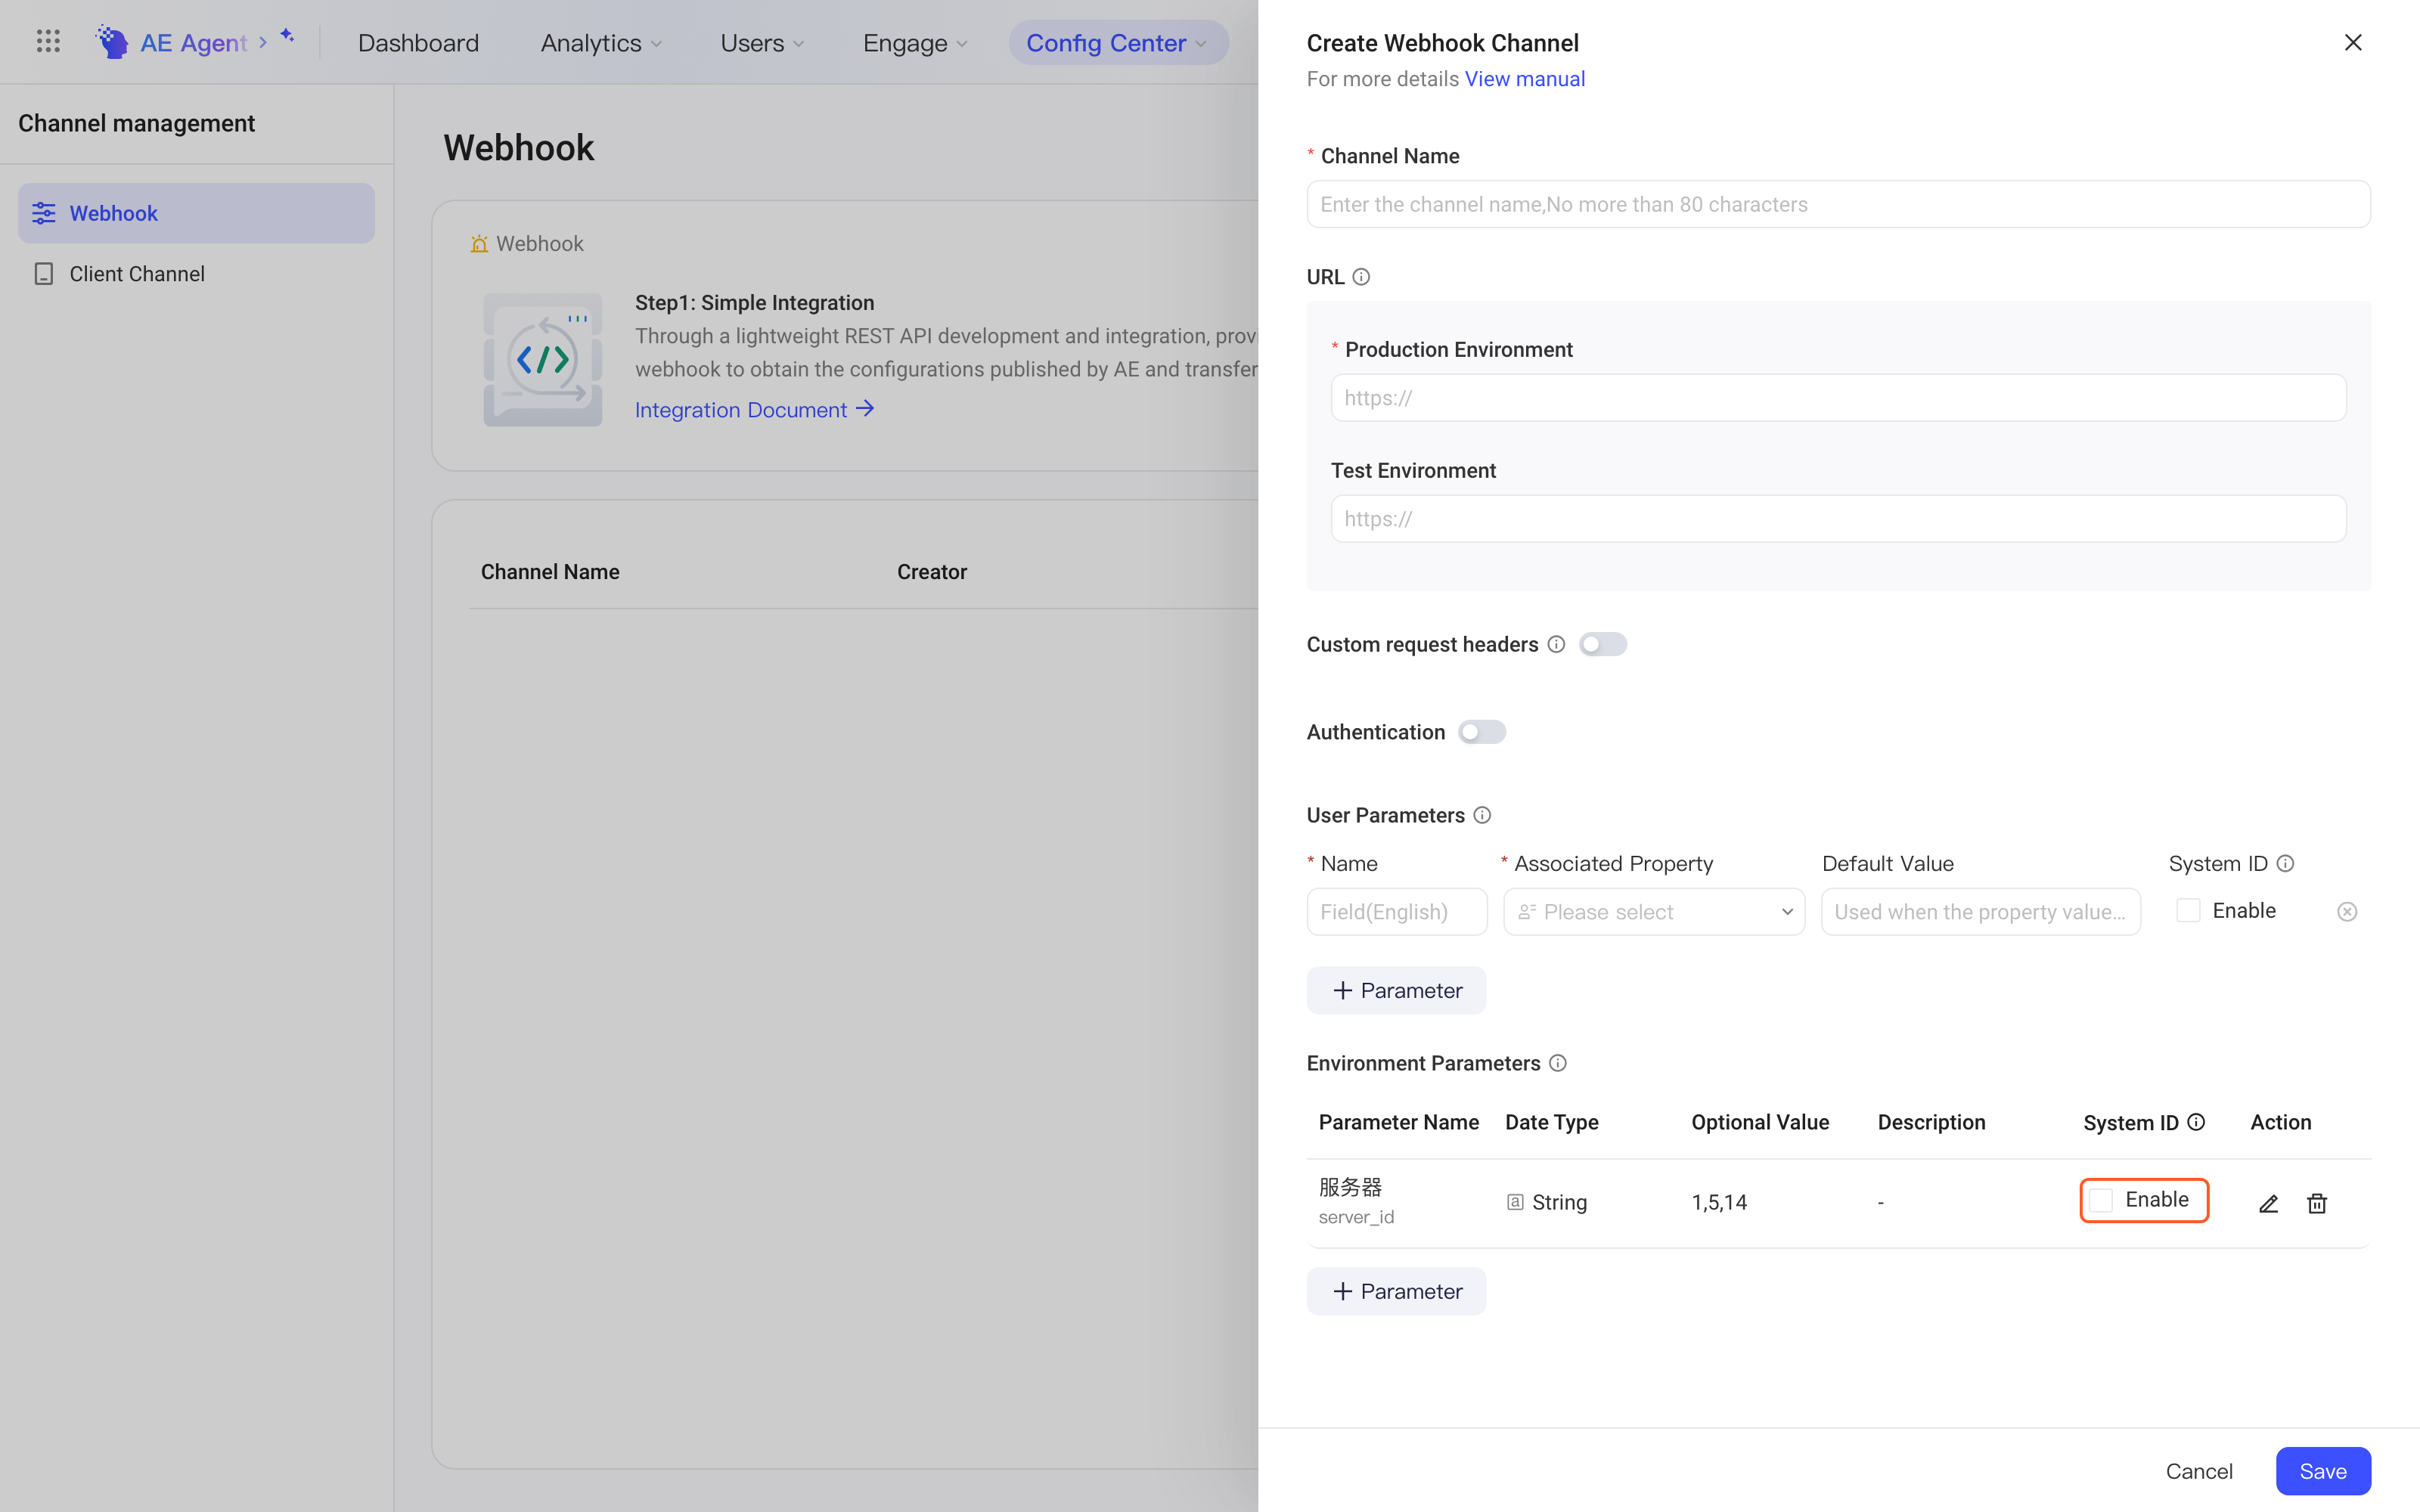
Task: Click the Webhook sliders icon in sidebar
Action: (x=44, y=213)
